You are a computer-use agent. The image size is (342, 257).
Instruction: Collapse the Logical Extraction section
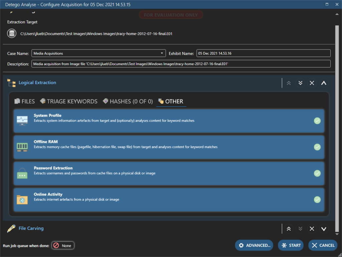tap(324, 83)
